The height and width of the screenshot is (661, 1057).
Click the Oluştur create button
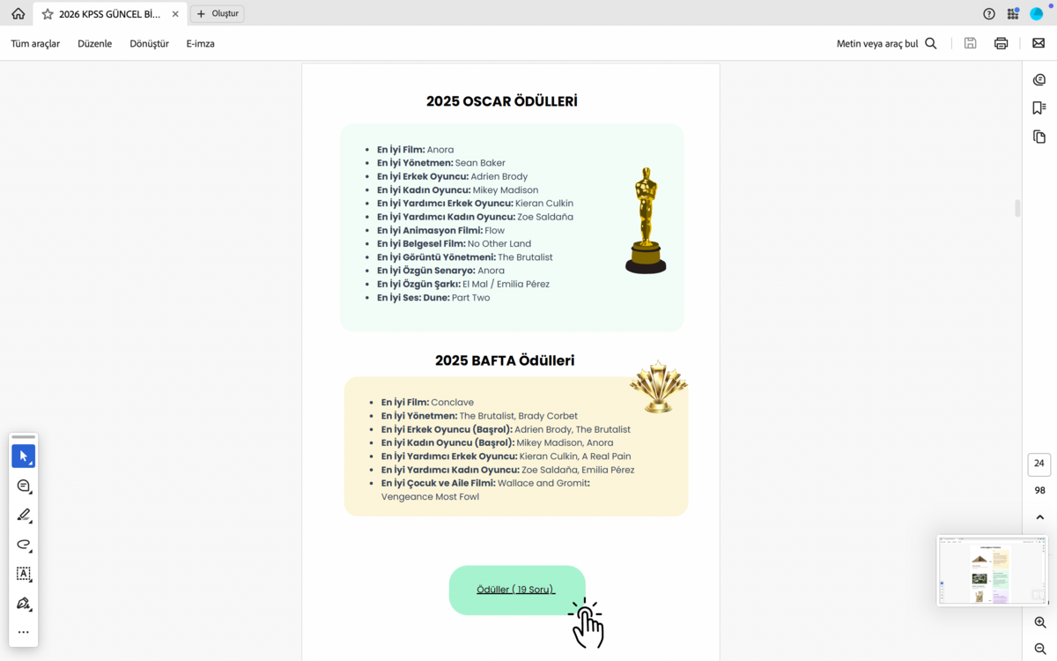tap(218, 14)
